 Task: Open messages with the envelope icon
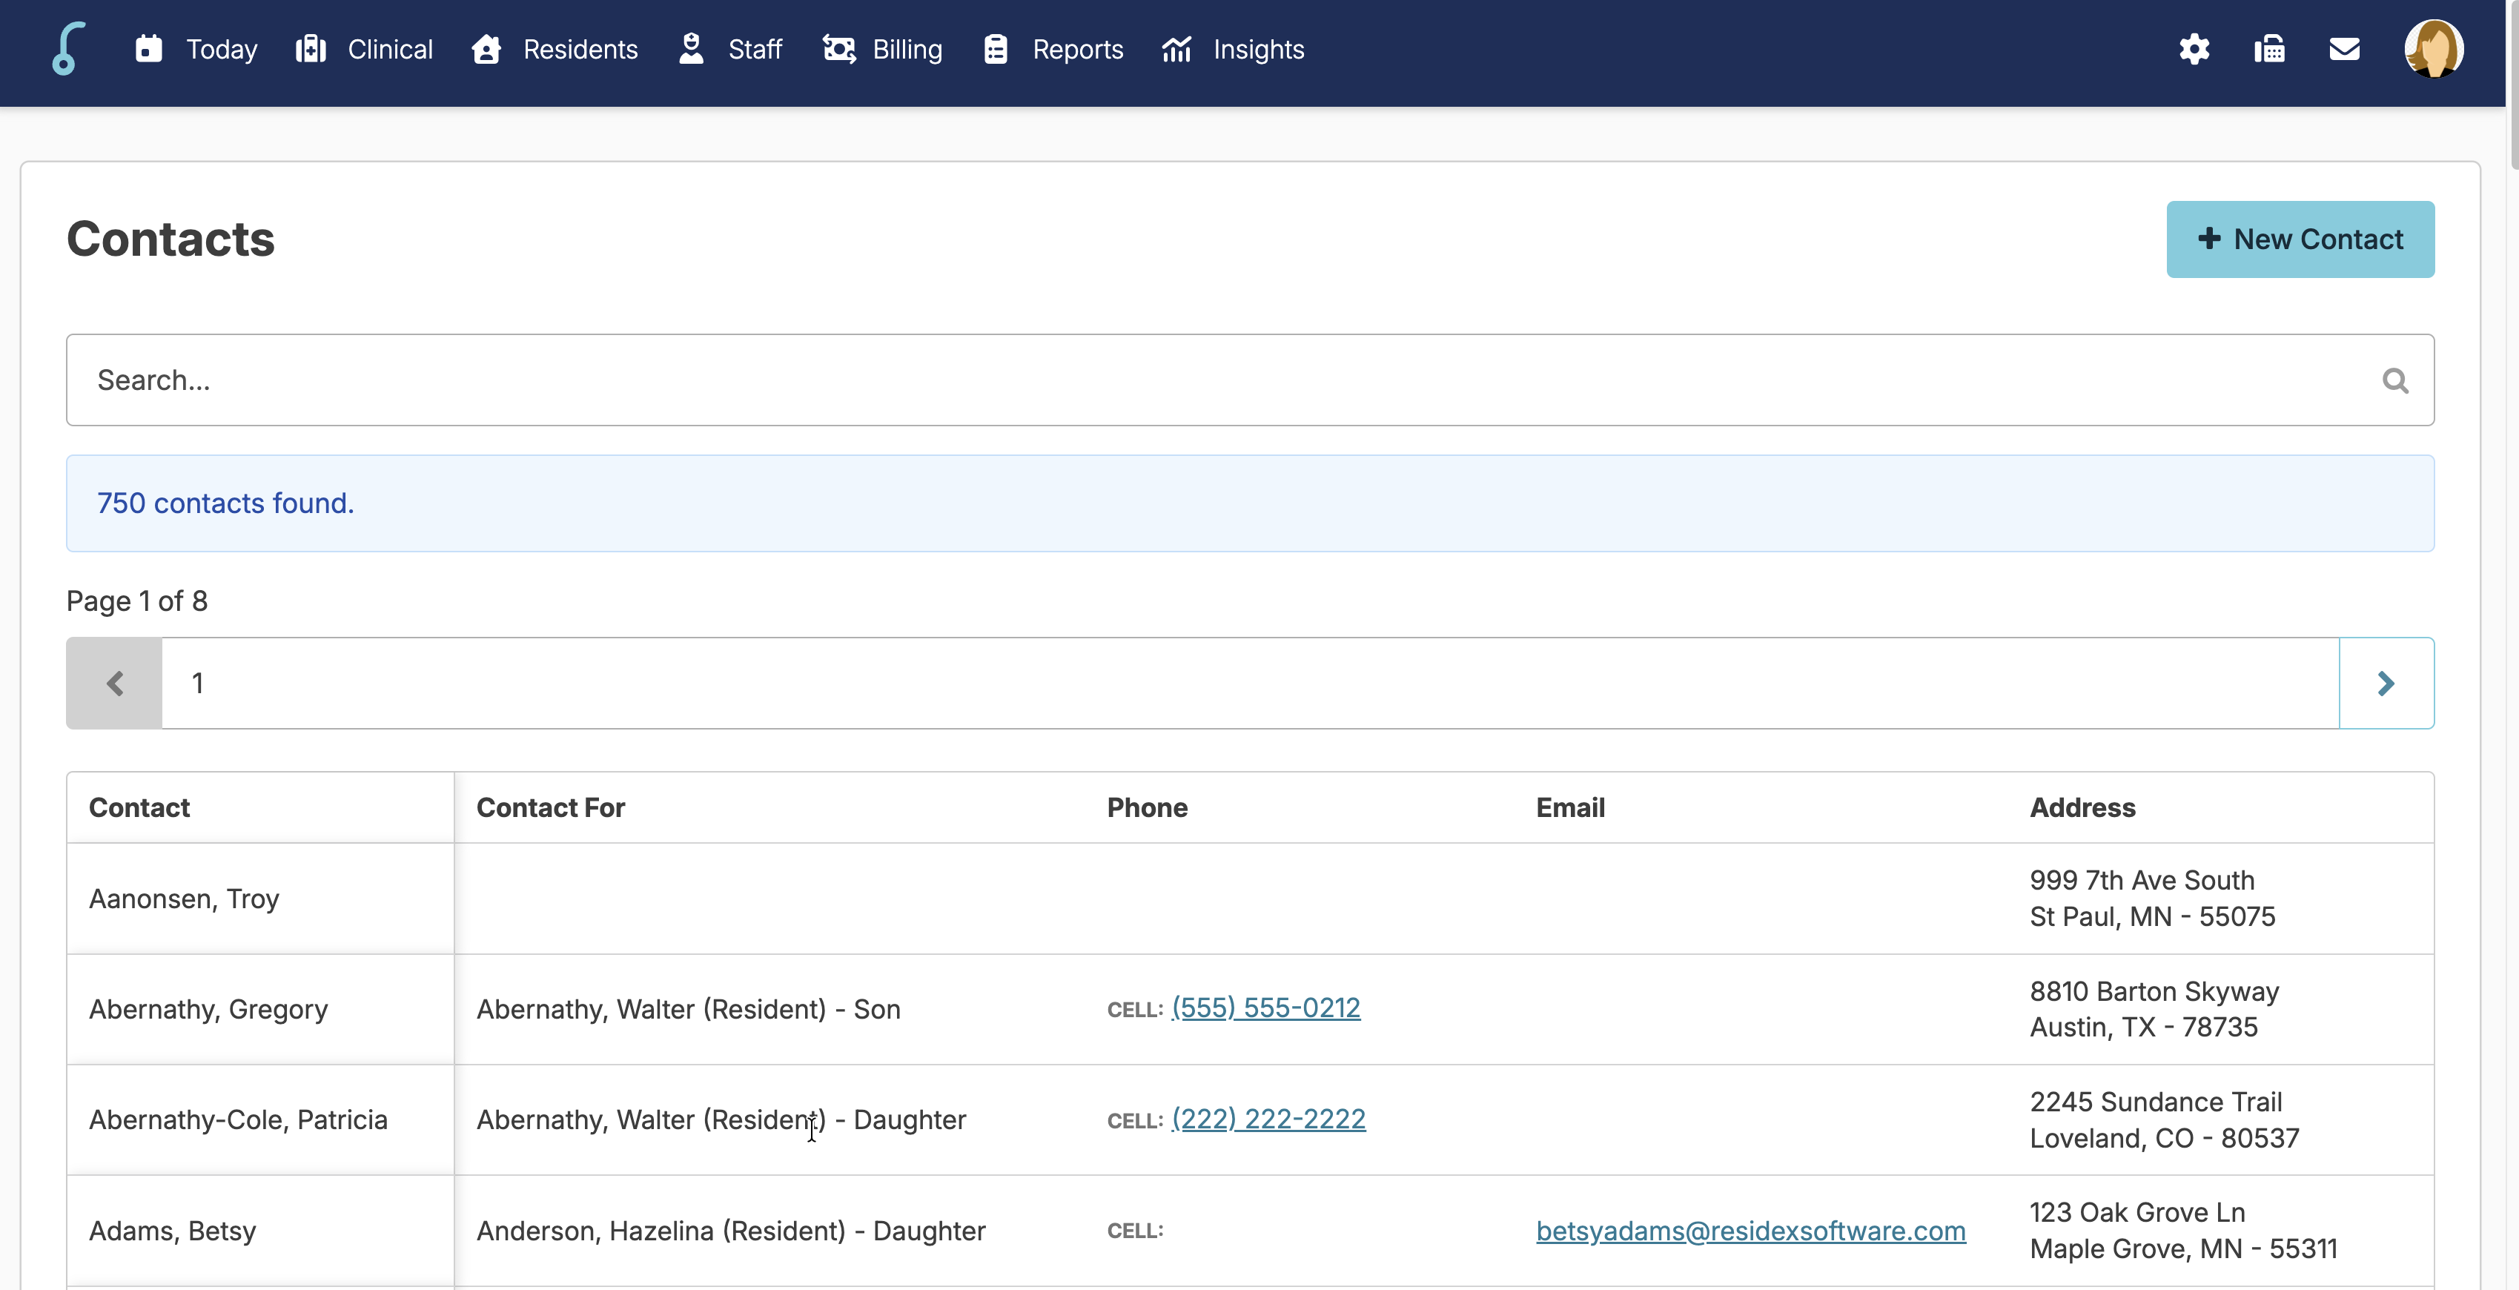[x=2345, y=49]
